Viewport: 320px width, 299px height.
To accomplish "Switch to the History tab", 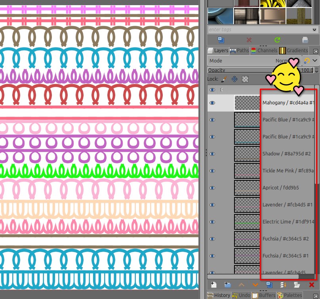I will pyautogui.click(x=219, y=295).
